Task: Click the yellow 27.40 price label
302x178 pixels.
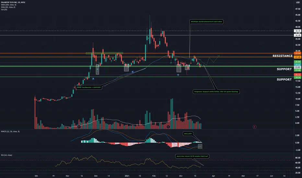Action: tap(297, 57)
